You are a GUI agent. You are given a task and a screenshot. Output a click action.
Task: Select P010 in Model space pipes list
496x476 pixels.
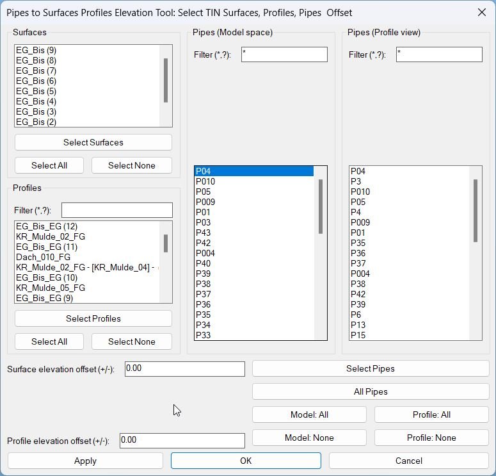(x=254, y=181)
